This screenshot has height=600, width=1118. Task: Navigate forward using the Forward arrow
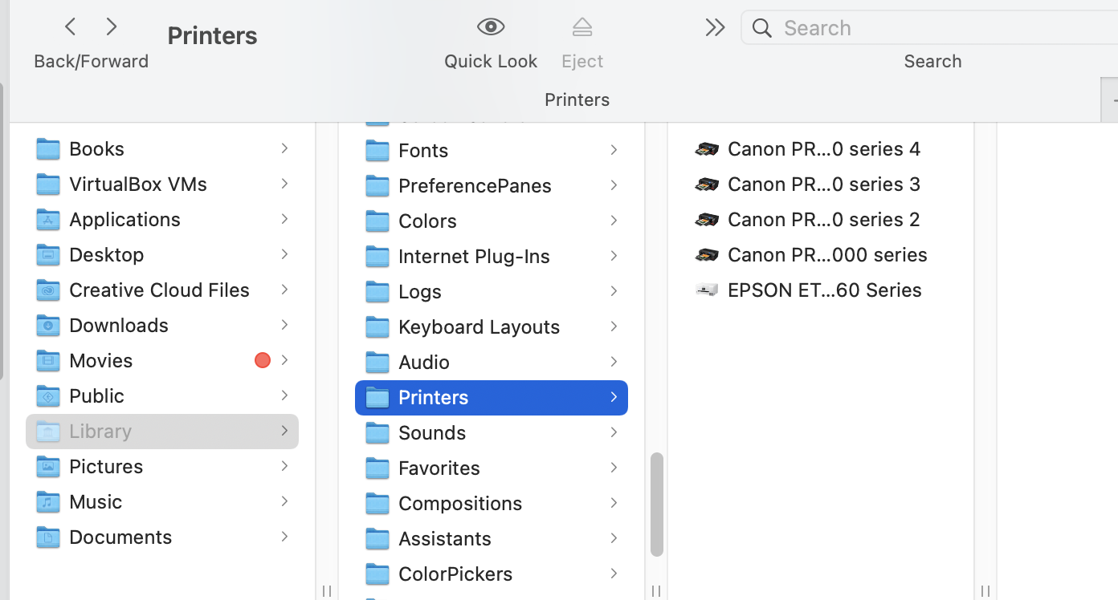tap(110, 26)
